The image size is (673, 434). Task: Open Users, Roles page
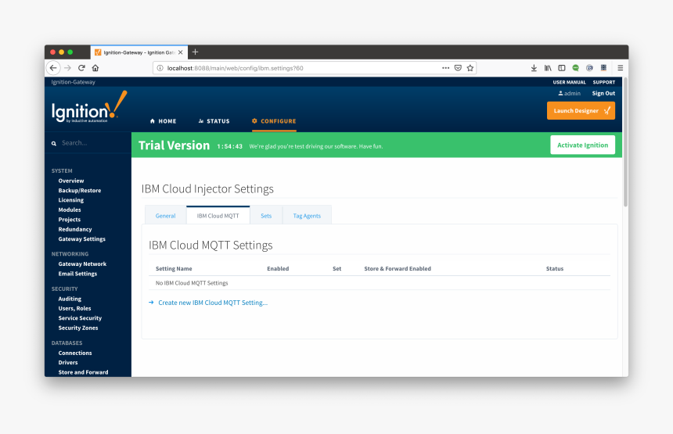[x=74, y=308]
